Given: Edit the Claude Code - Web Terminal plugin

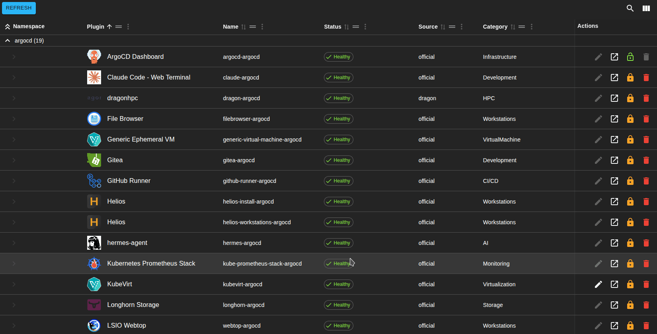Looking at the screenshot, I should pyautogui.click(x=599, y=78).
